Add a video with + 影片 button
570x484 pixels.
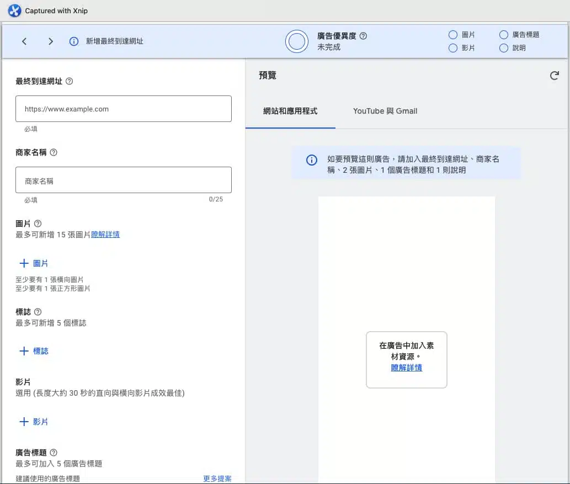[x=34, y=422]
